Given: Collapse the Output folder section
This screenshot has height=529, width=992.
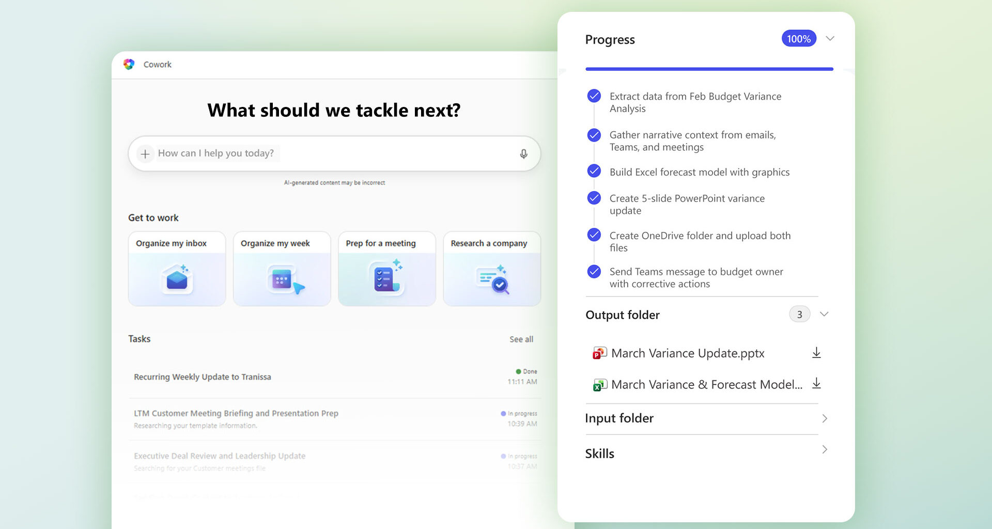Looking at the screenshot, I should [824, 314].
